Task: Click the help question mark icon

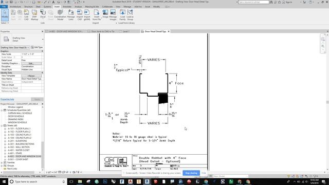Action: [310, 2]
